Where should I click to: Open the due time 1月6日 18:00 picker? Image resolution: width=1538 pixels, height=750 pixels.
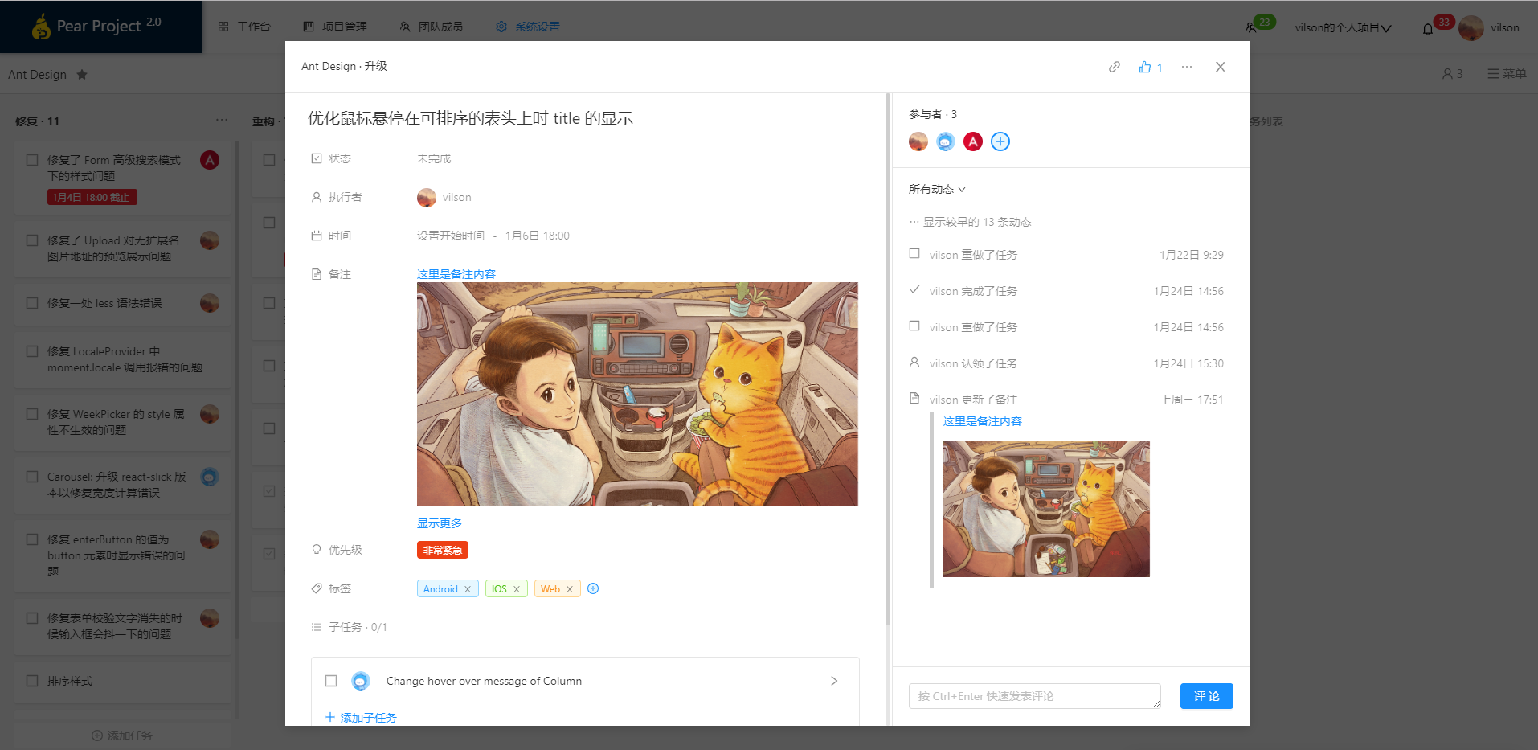(x=538, y=236)
